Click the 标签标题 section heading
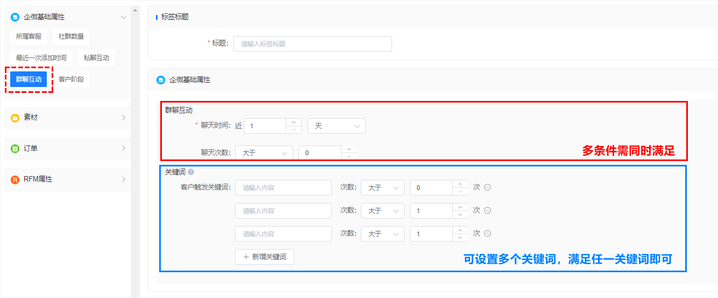 pos(175,17)
